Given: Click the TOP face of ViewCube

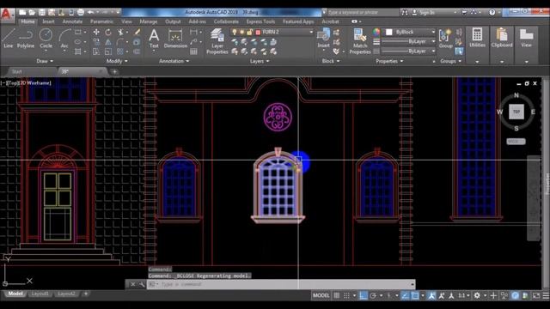Looking at the screenshot, I should [516, 112].
